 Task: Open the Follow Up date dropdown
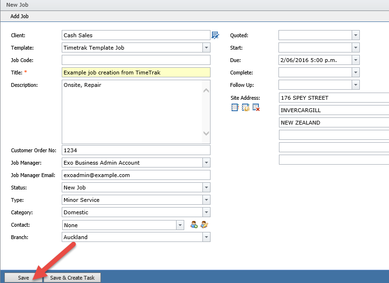356,85
